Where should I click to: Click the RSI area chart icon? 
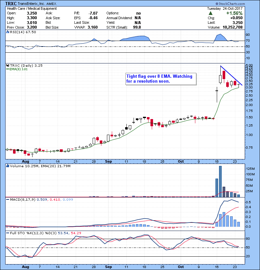click(7, 32)
